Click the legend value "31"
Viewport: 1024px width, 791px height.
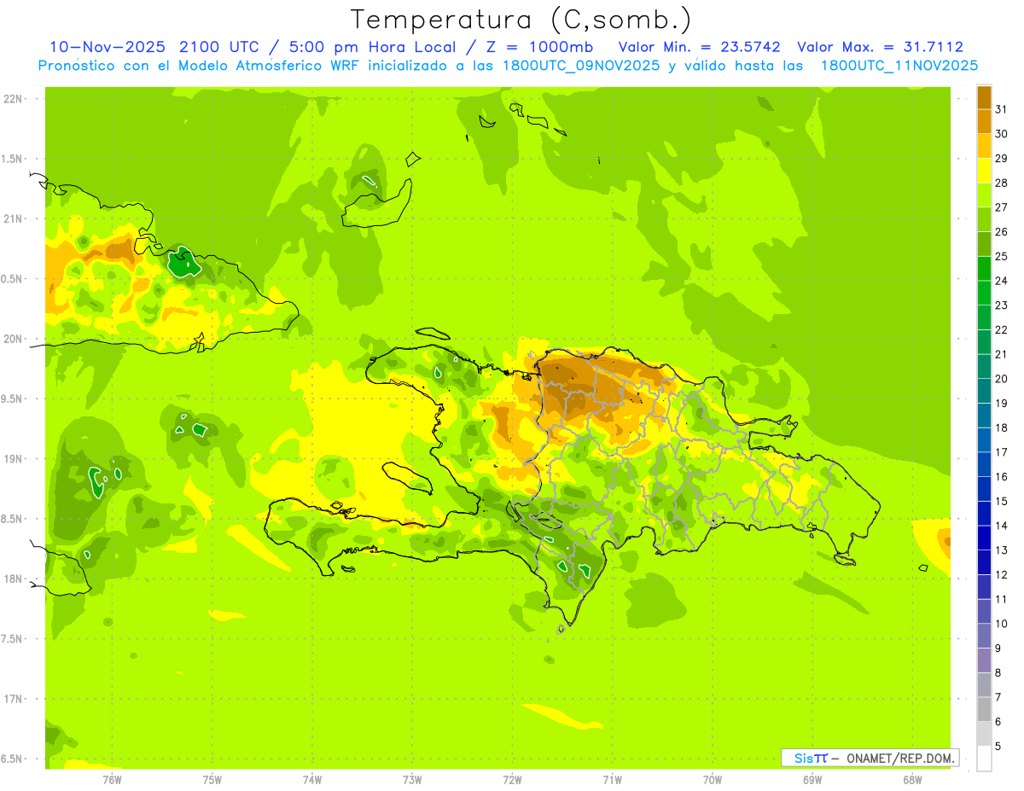(x=1002, y=108)
